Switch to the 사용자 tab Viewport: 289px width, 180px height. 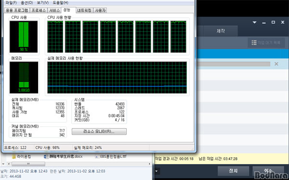100,10
